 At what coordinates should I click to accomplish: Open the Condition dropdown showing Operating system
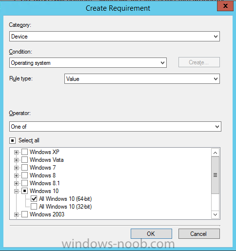(88, 63)
